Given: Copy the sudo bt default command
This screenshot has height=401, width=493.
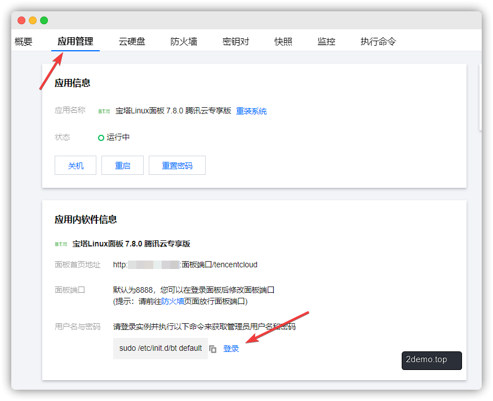Looking at the screenshot, I should (213, 349).
